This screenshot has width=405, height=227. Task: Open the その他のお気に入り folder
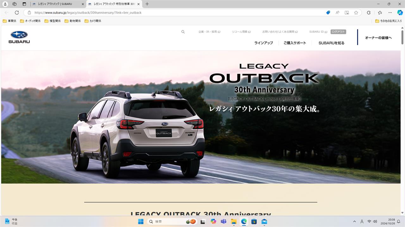click(x=389, y=21)
